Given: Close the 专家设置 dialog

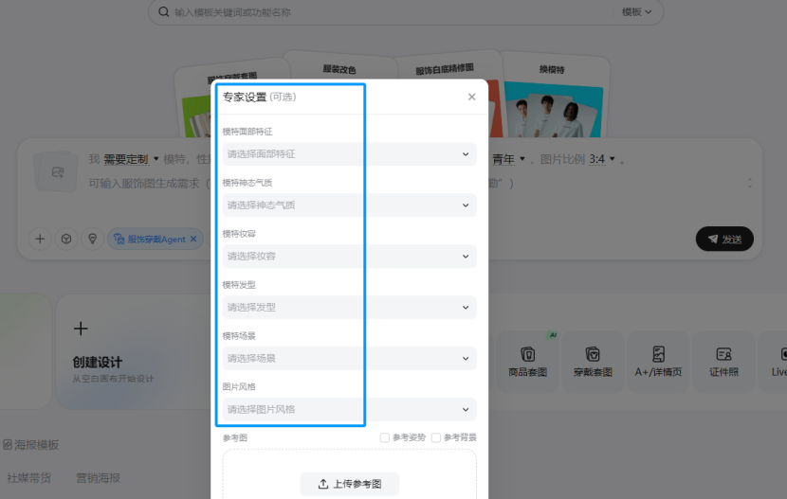Looking at the screenshot, I should pyautogui.click(x=472, y=97).
